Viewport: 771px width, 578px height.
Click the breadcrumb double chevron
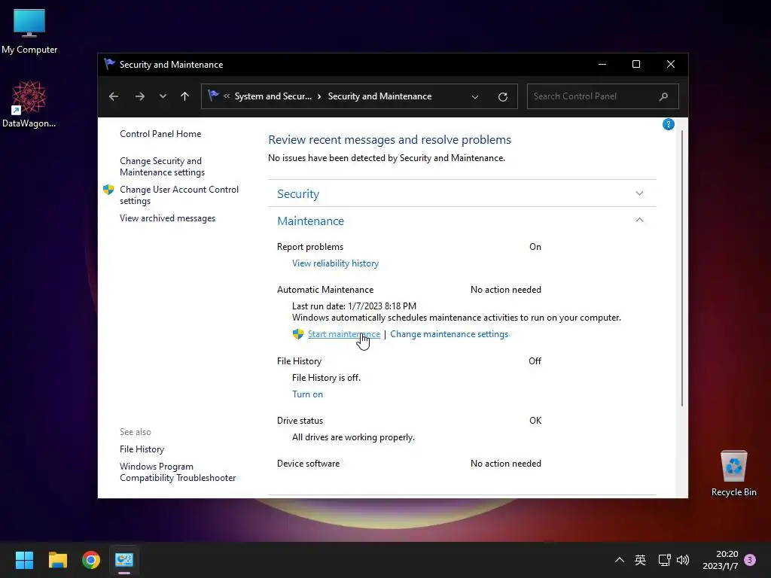coord(227,96)
